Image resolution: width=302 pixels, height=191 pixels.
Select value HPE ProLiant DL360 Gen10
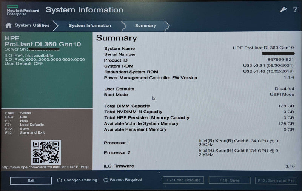tap(263, 48)
